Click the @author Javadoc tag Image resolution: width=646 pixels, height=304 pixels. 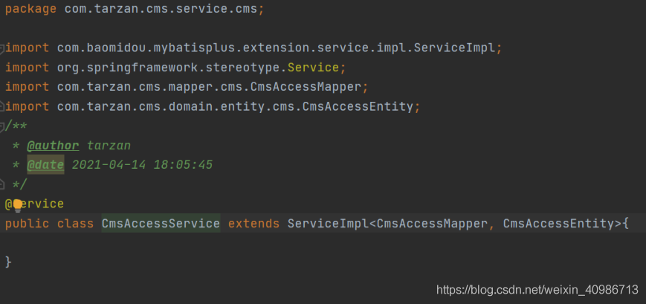pyautogui.click(x=53, y=146)
